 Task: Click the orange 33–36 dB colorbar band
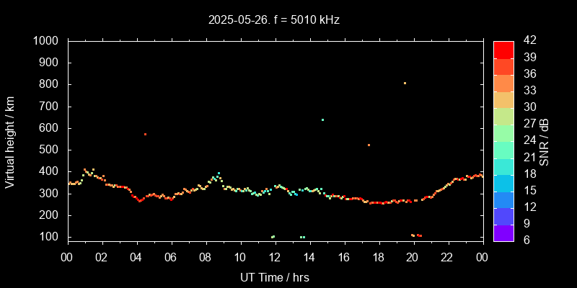(x=503, y=82)
